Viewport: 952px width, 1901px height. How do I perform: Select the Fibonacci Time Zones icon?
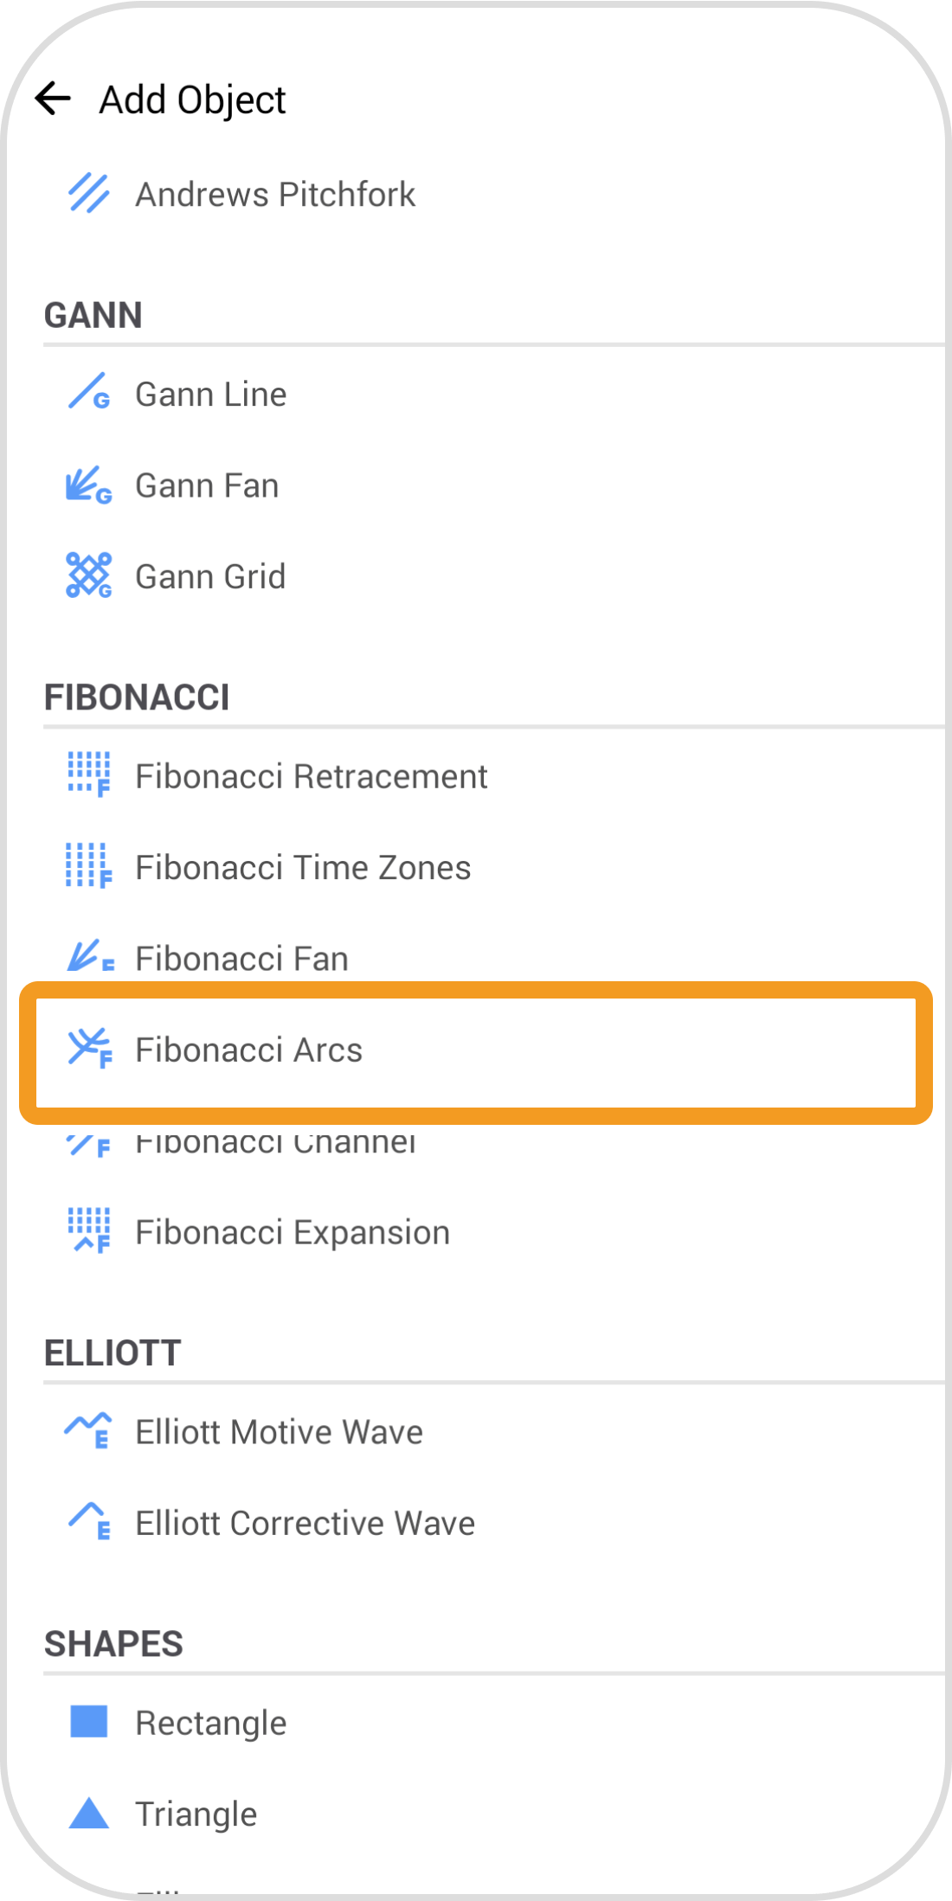(88, 865)
